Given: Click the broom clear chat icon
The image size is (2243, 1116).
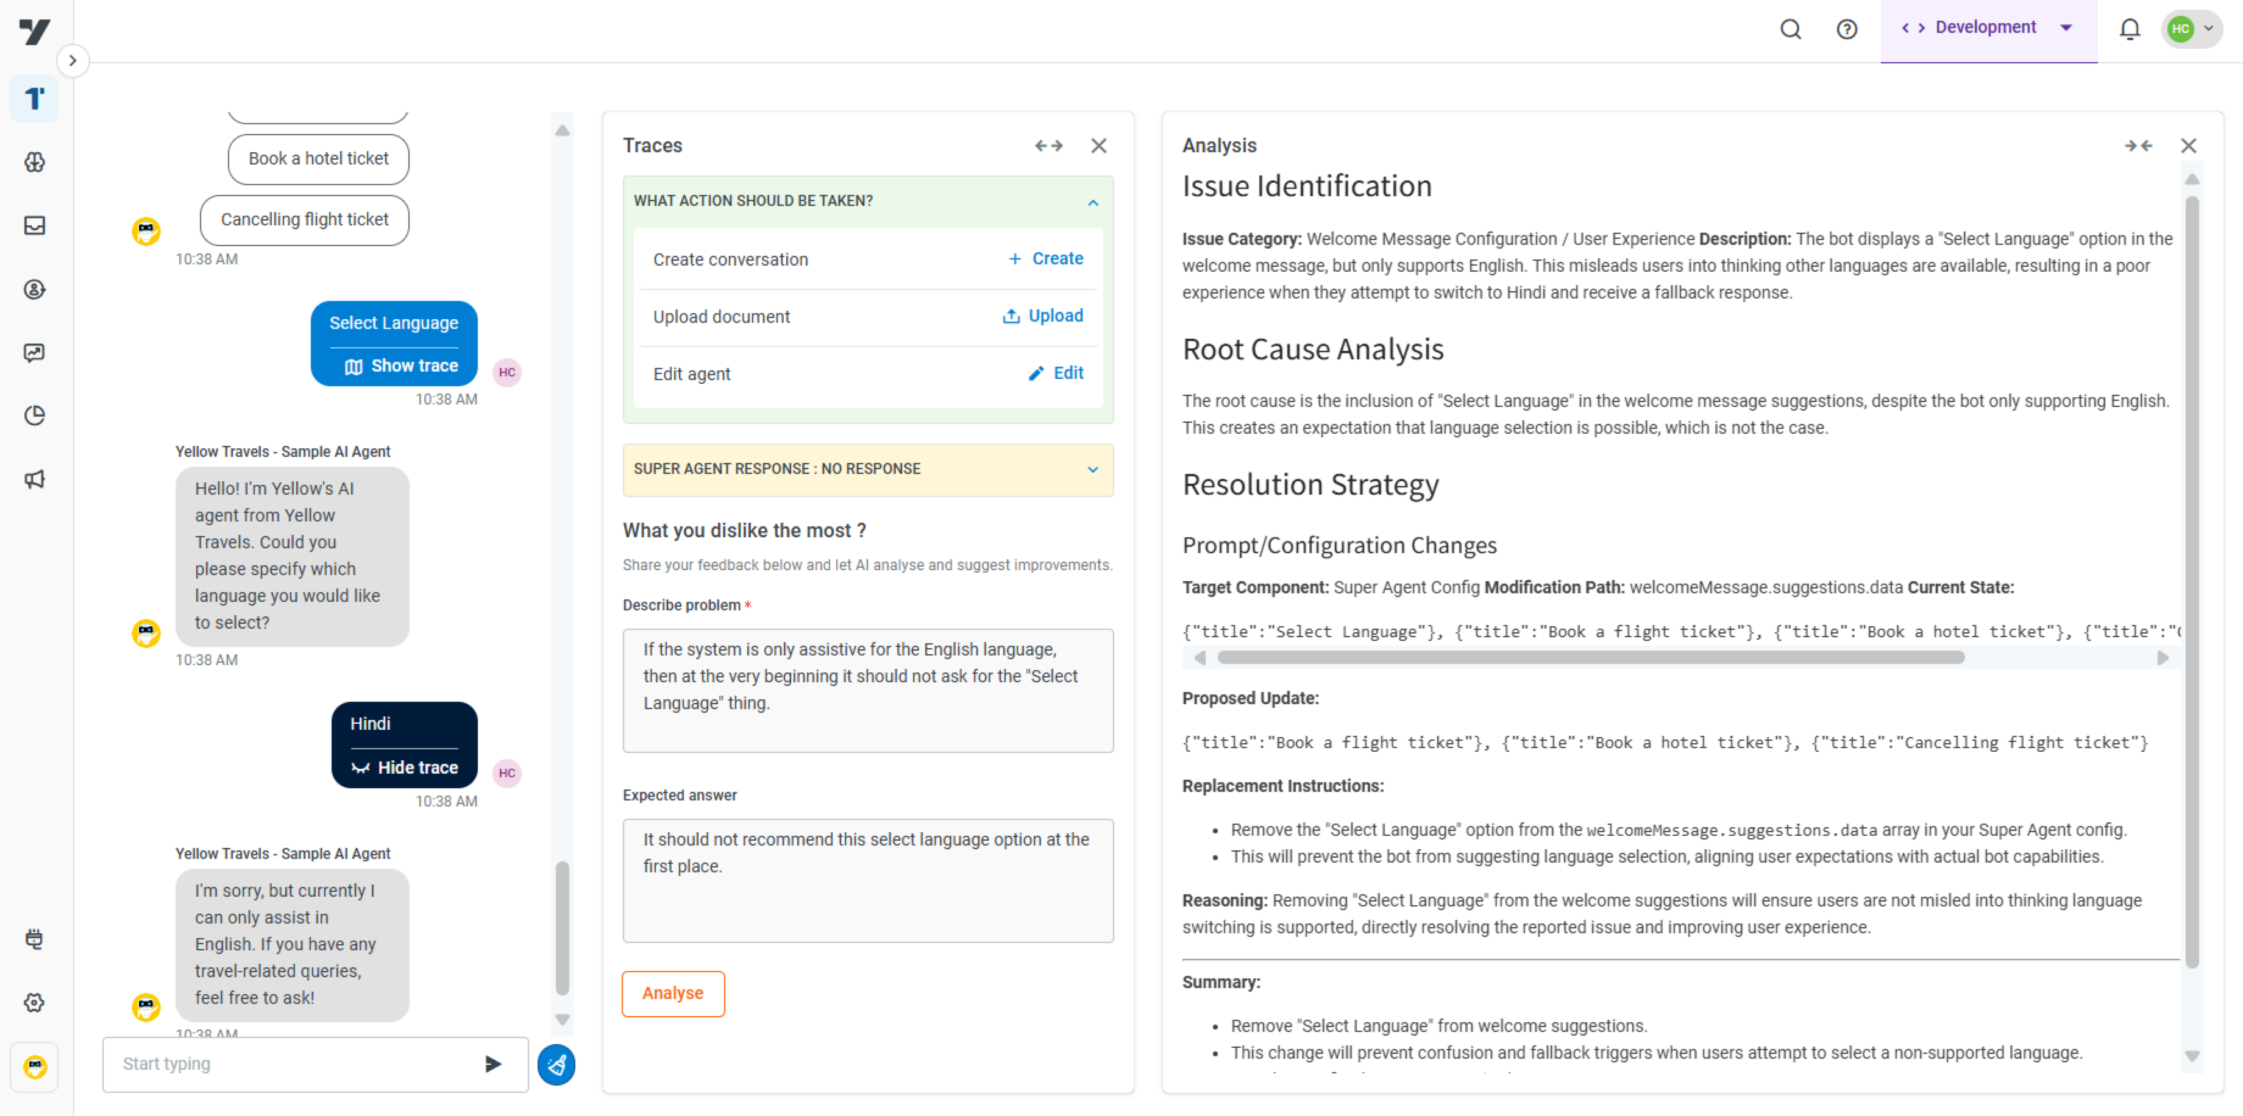Looking at the screenshot, I should [x=556, y=1065].
